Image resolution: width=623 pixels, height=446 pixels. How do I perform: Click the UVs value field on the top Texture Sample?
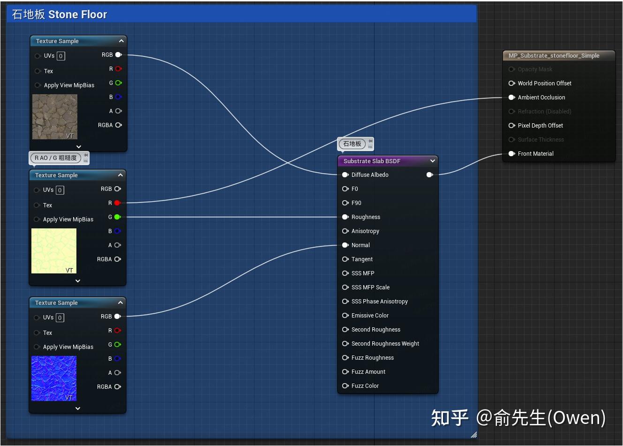60,56
